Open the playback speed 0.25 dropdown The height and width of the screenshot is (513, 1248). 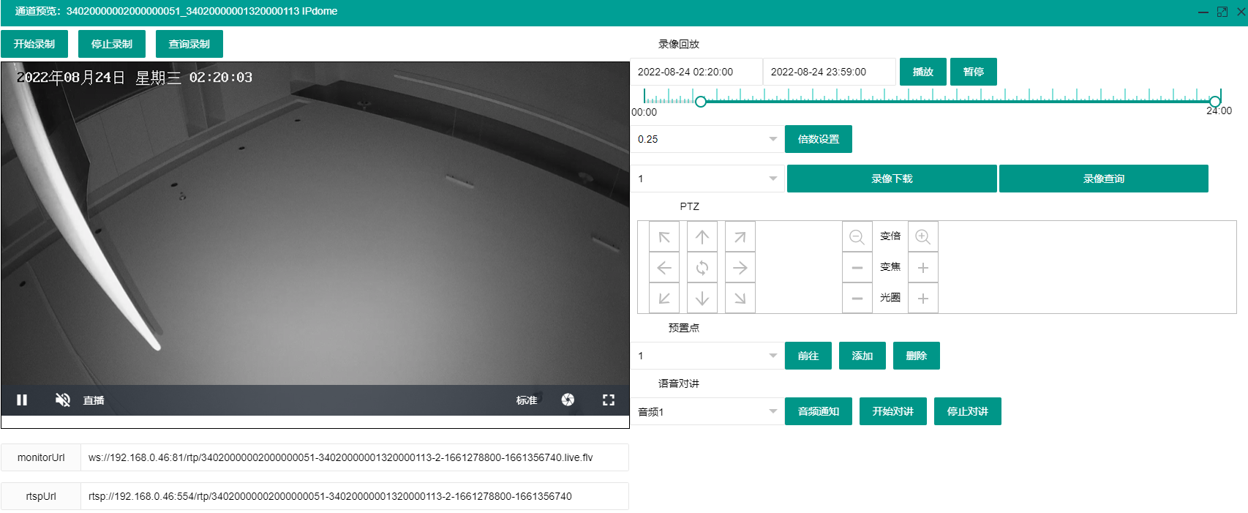707,139
